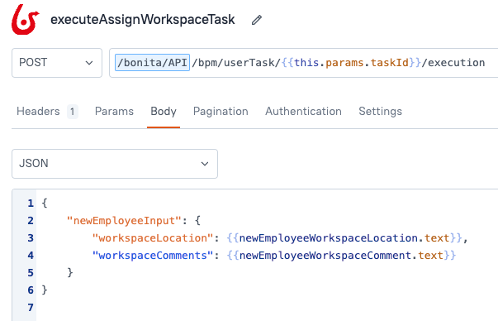The height and width of the screenshot is (321, 498).
Task: Click the /bonita/API base URL chip
Action: pyautogui.click(x=152, y=62)
